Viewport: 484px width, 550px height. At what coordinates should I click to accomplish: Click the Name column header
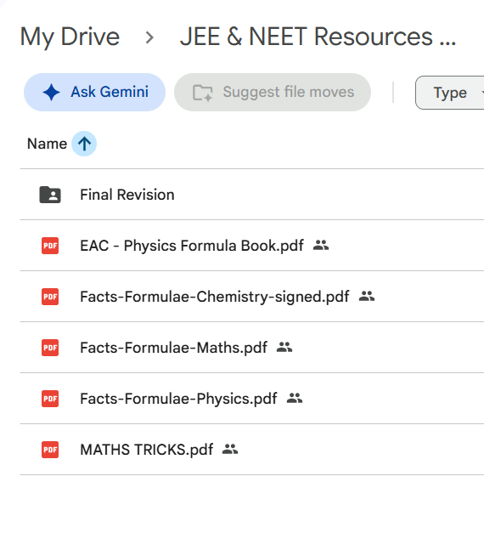click(47, 144)
